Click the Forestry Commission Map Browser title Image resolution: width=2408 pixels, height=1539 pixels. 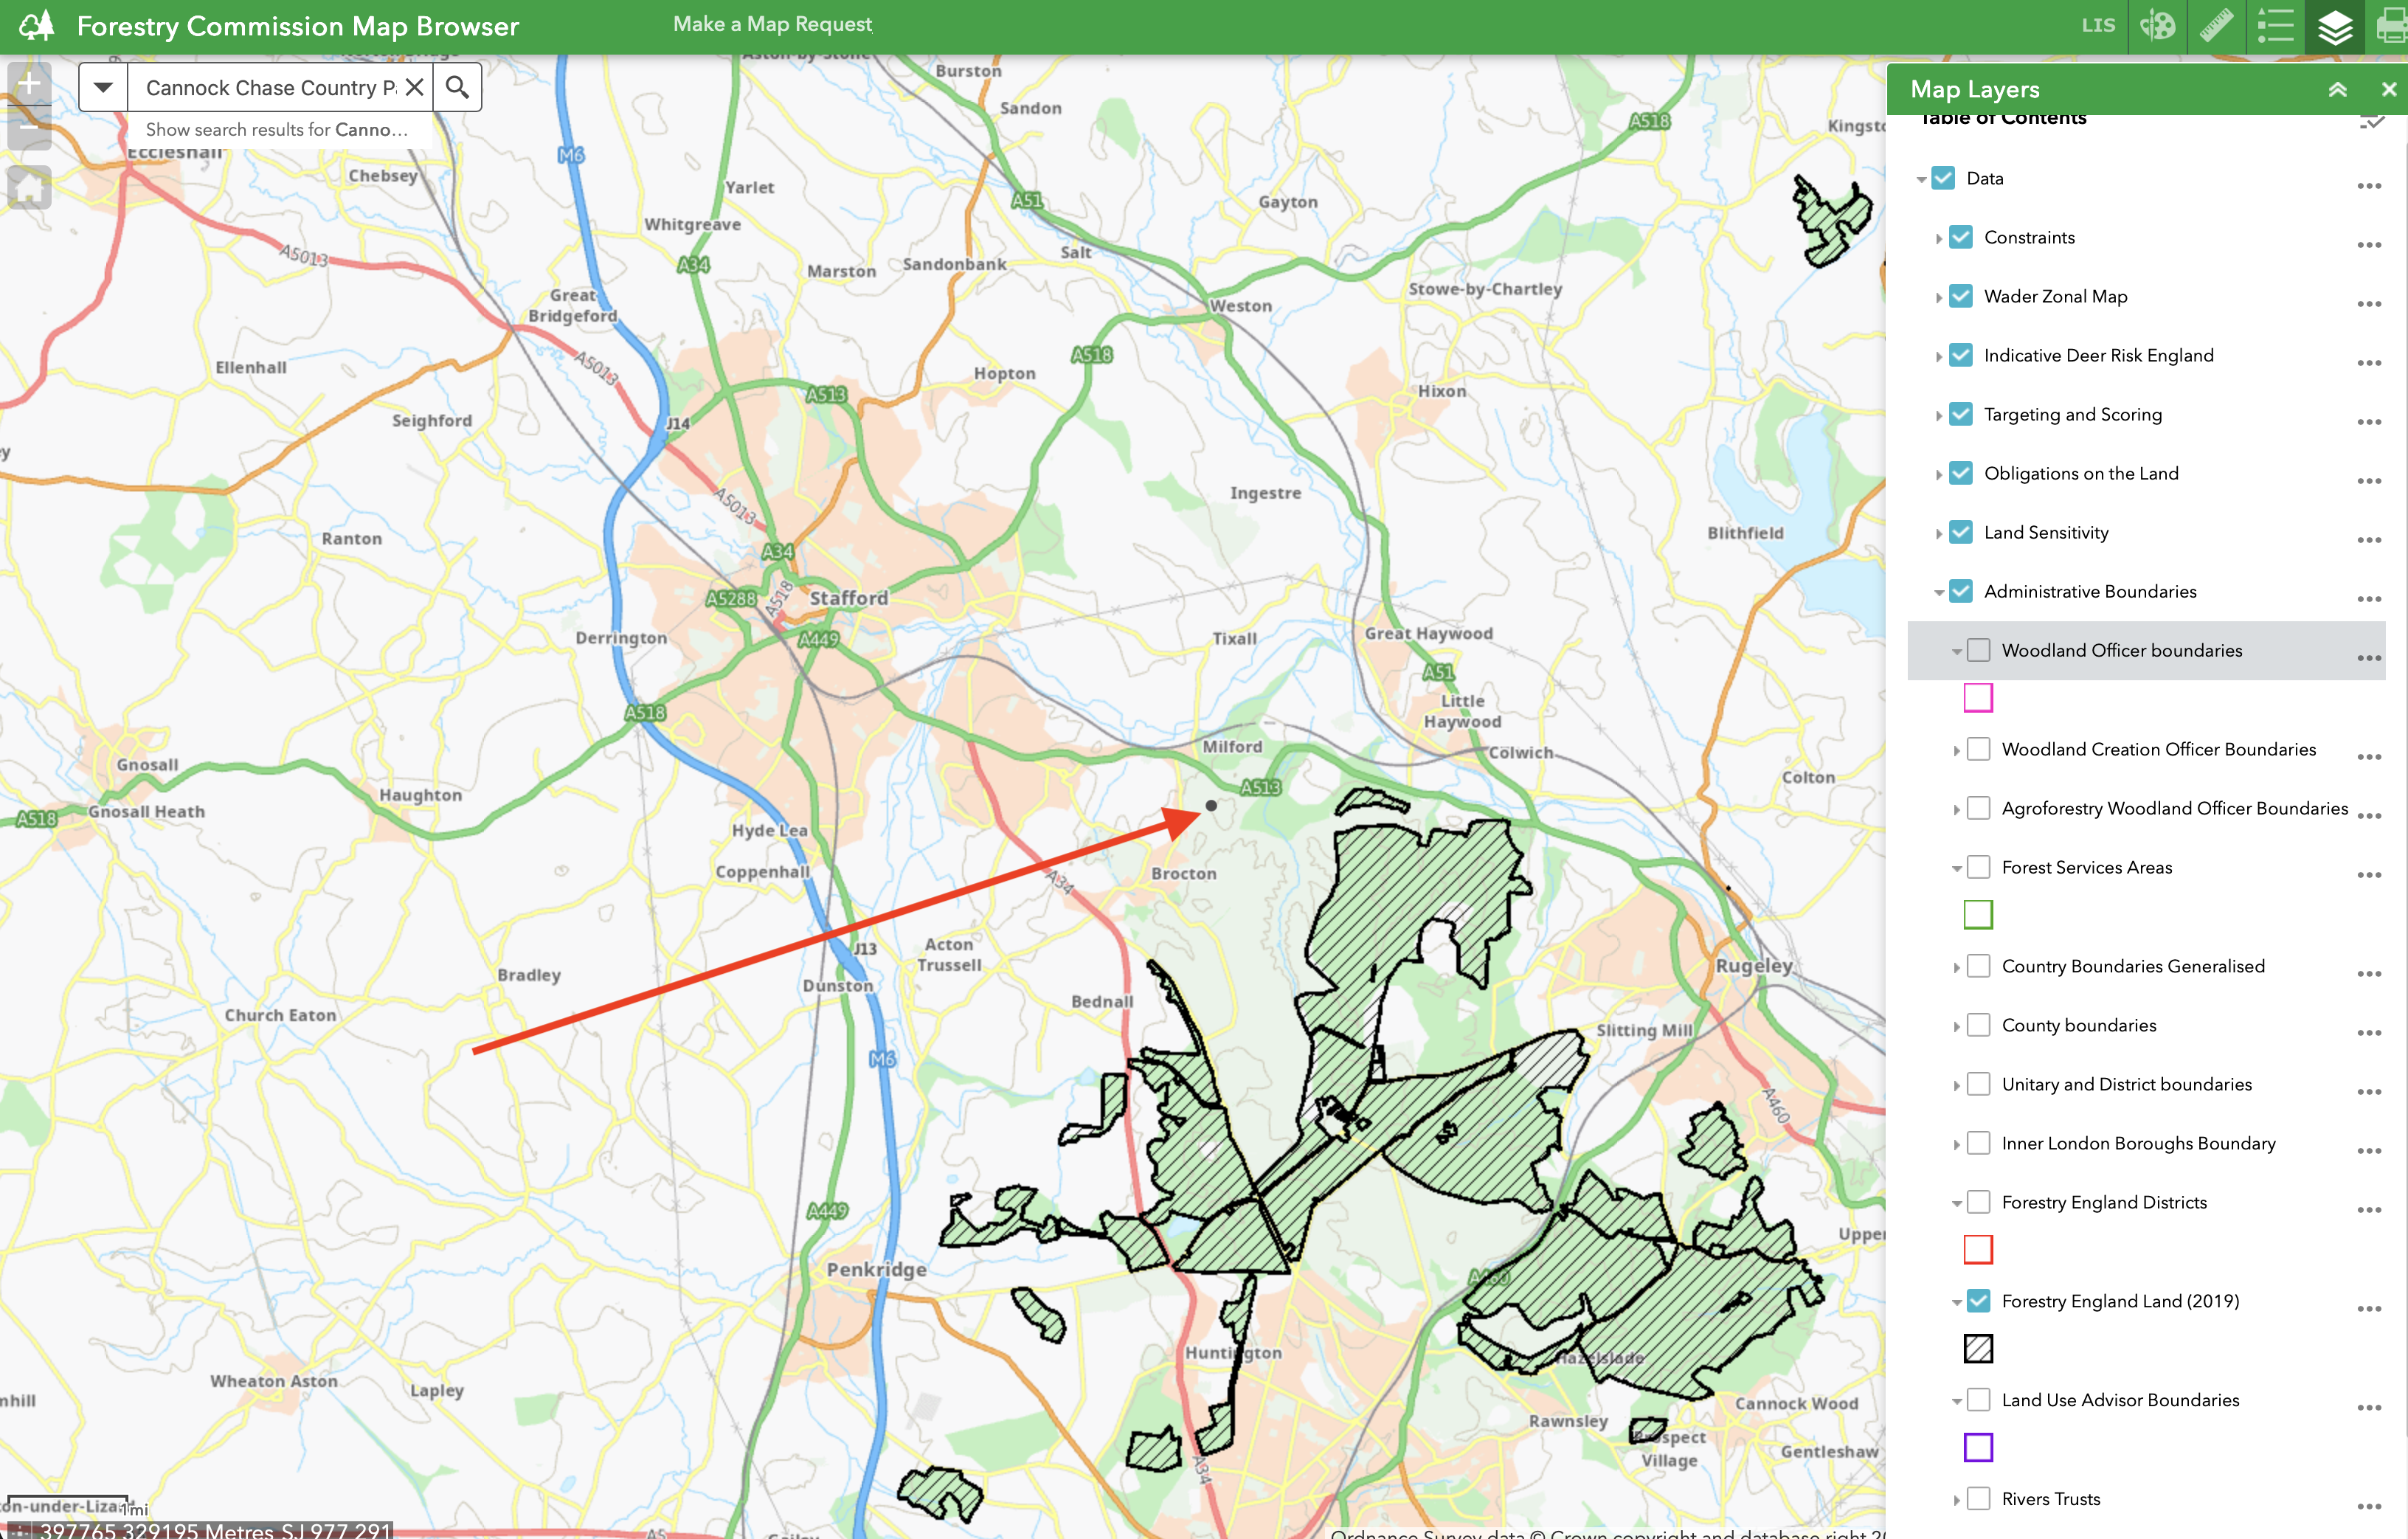[298, 26]
